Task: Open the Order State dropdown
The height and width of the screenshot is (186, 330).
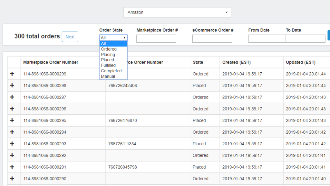Action: coord(113,38)
